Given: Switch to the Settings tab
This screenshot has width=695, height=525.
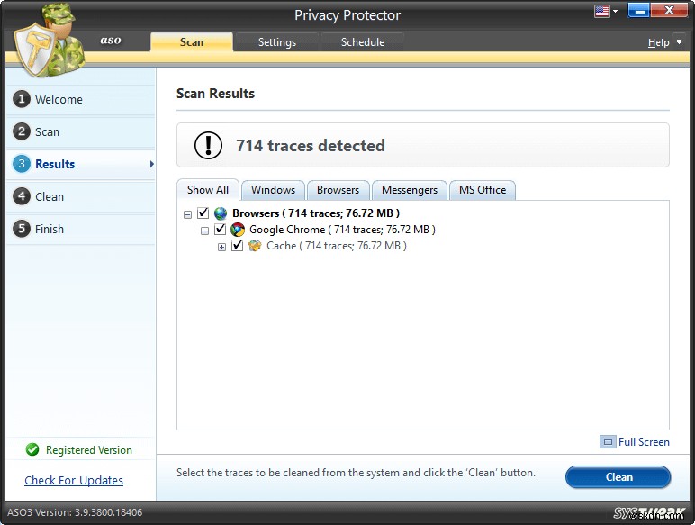Looking at the screenshot, I should pyautogui.click(x=277, y=42).
